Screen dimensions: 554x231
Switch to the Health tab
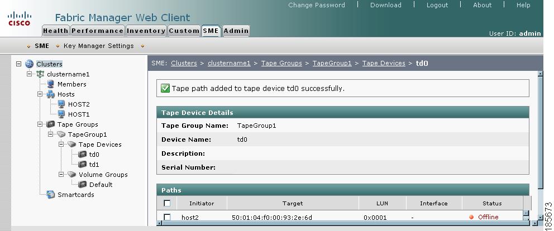[x=55, y=31]
